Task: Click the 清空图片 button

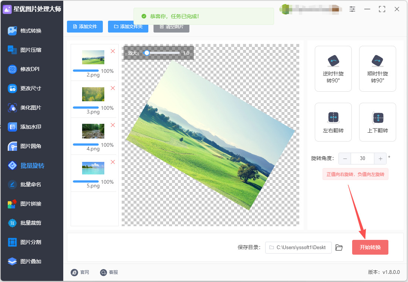Action: click(x=171, y=27)
